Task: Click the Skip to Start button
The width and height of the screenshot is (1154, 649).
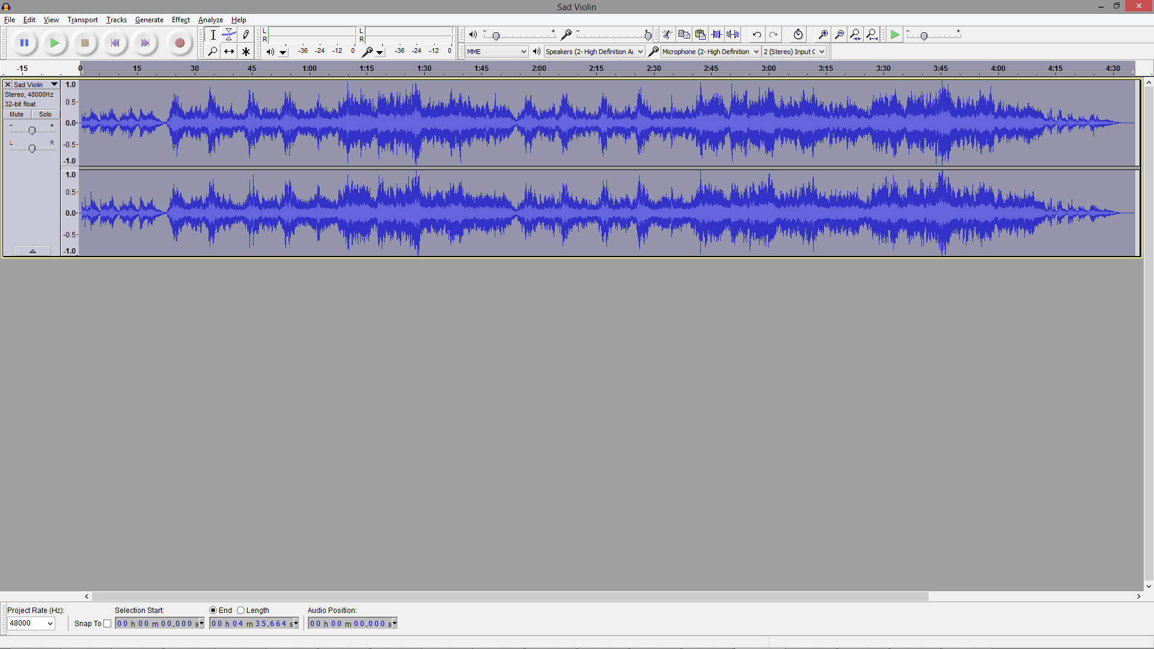Action: click(x=115, y=43)
